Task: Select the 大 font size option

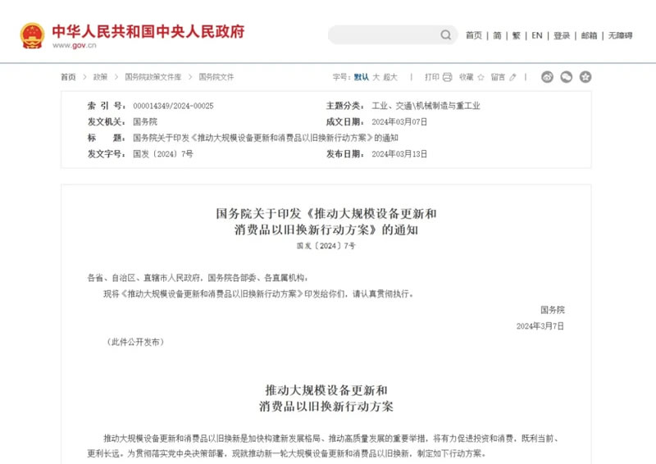Action: point(376,77)
